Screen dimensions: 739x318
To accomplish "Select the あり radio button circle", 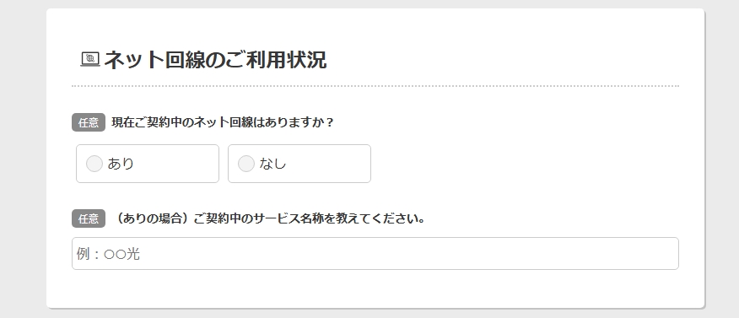I will coord(94,164).
